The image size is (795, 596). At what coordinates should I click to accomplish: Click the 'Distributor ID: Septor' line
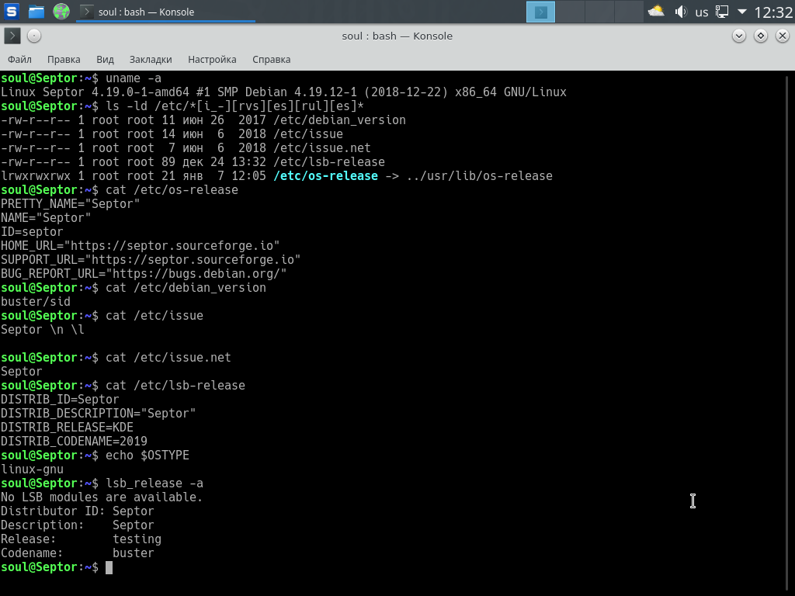point(77,511)
